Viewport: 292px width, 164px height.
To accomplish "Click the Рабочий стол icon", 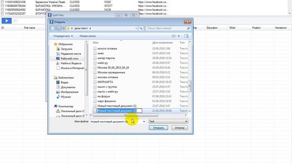I will pyautogui.click(x=58, y=59).
